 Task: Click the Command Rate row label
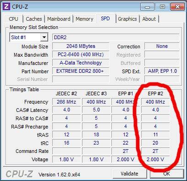point(32,151)
